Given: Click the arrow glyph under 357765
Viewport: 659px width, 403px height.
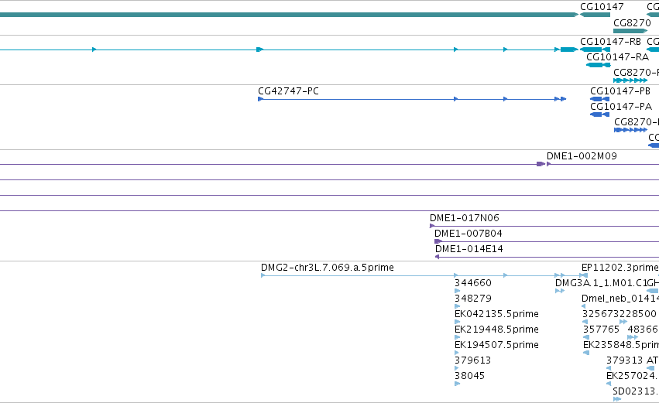Looking at the screenshot, I should (586, 337).
